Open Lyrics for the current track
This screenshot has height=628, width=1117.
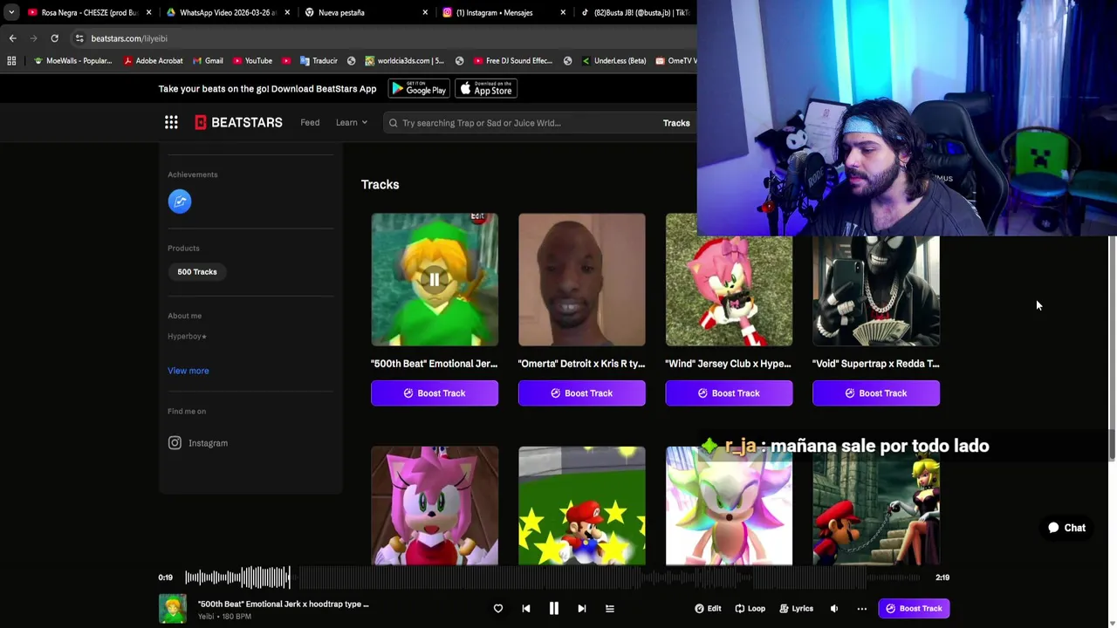pos(796,609)
